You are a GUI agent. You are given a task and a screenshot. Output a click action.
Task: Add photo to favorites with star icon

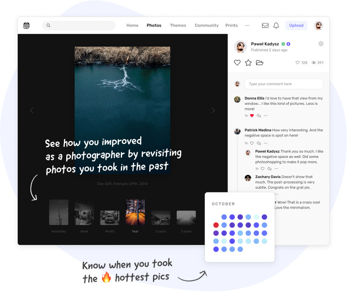pyautogui.click(x=248, y=63)
